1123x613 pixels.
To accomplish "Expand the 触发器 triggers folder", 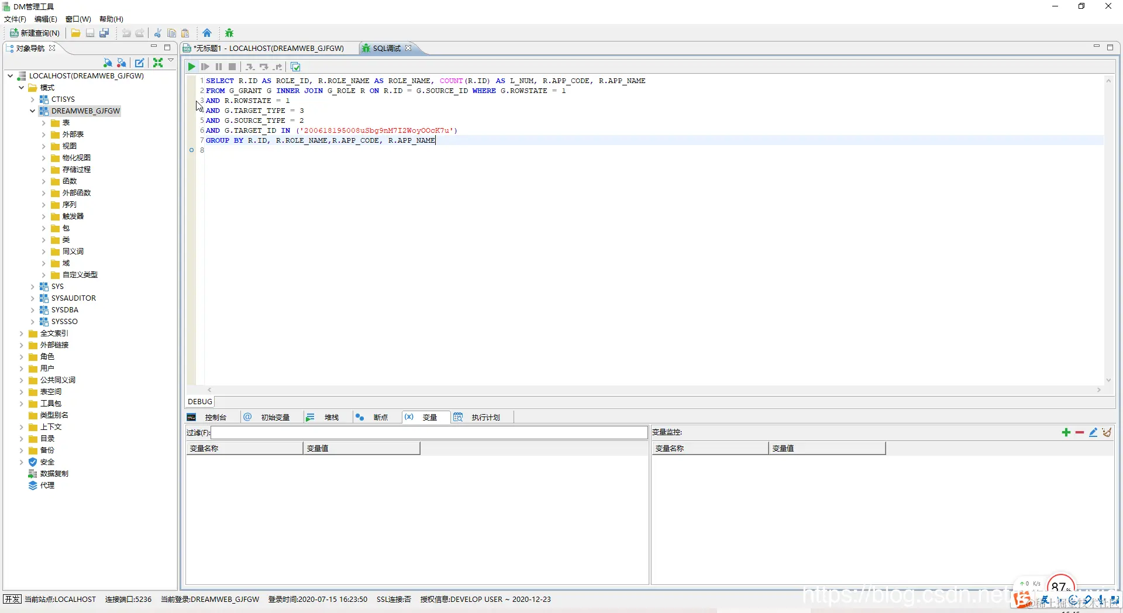I will point(44,216).
